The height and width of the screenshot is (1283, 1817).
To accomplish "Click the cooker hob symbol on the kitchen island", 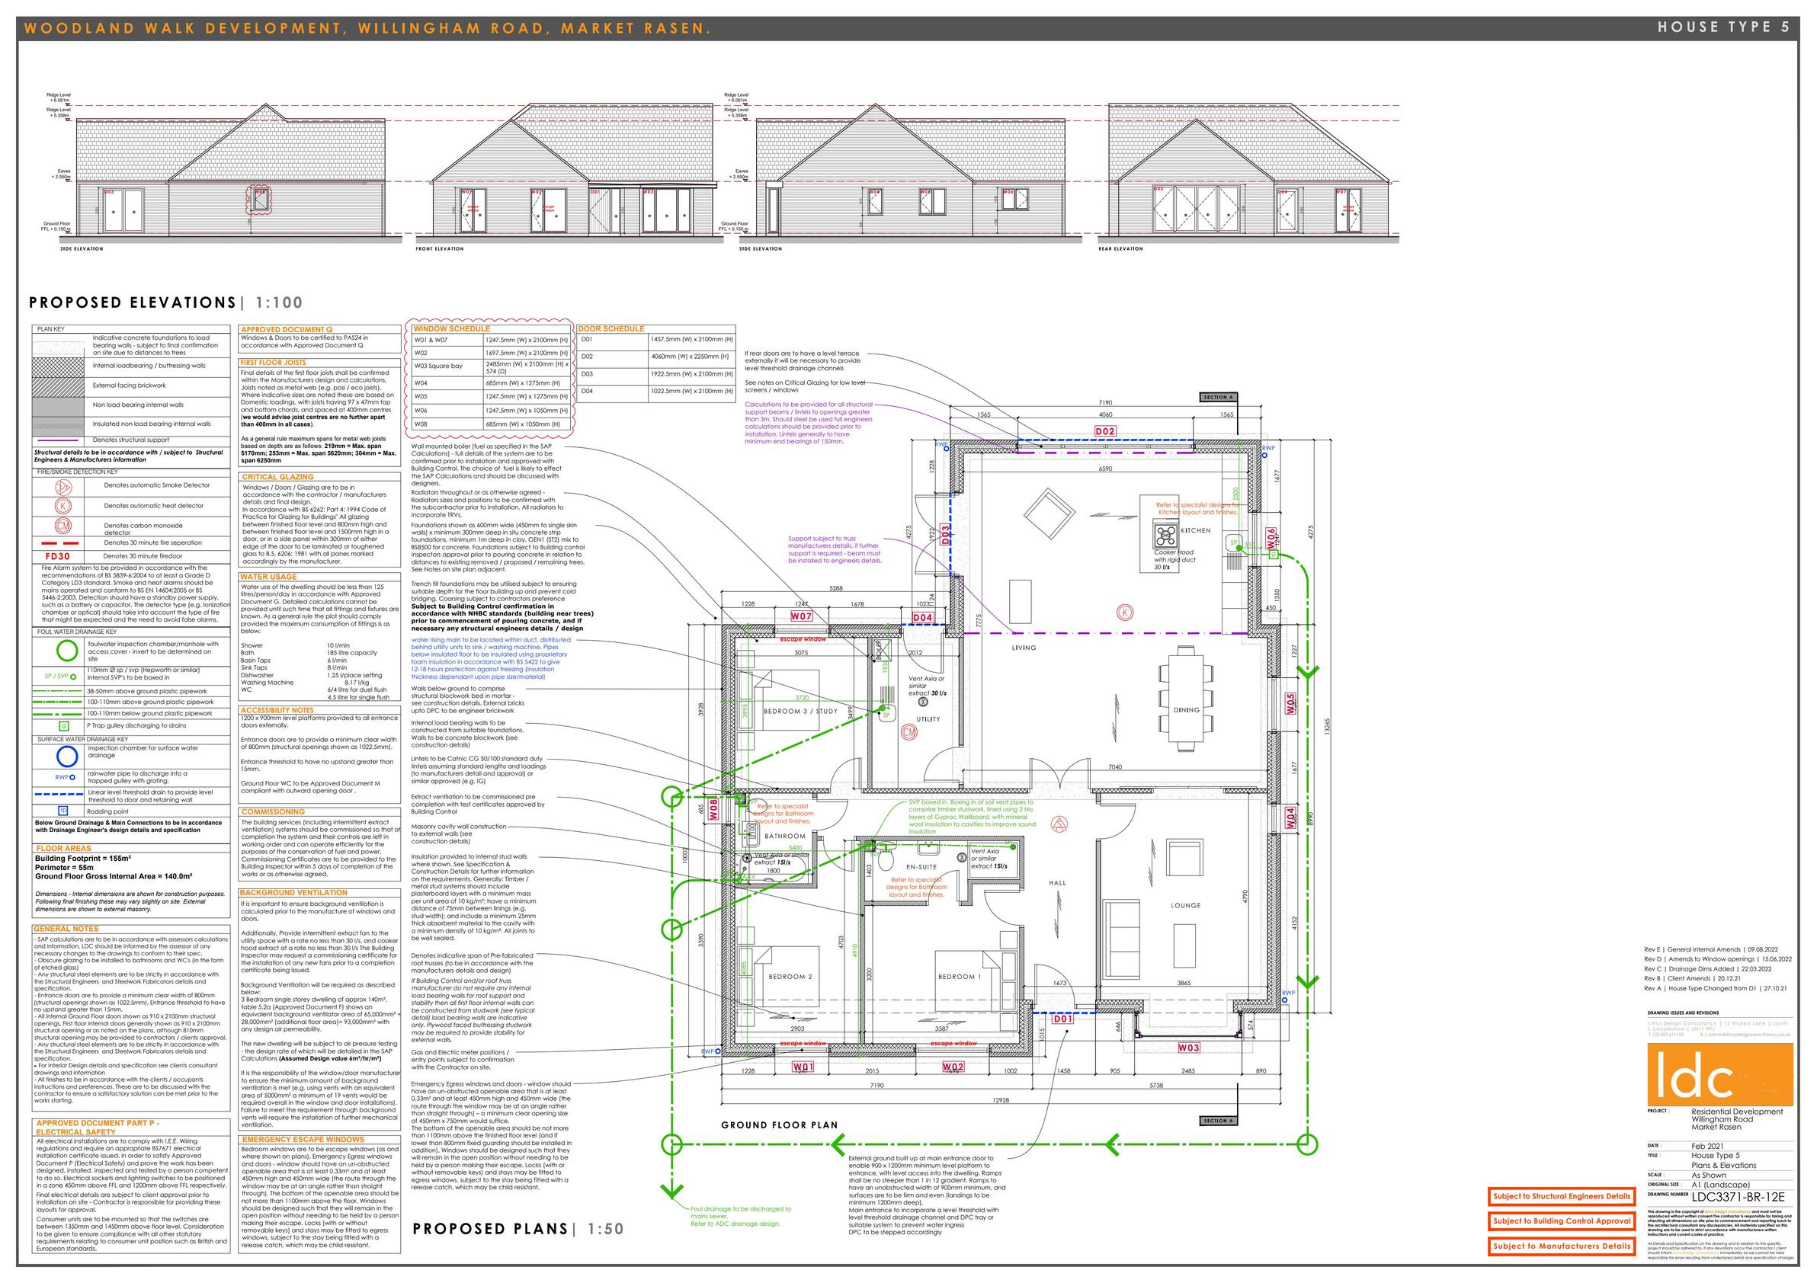I will coord(1165,535).
